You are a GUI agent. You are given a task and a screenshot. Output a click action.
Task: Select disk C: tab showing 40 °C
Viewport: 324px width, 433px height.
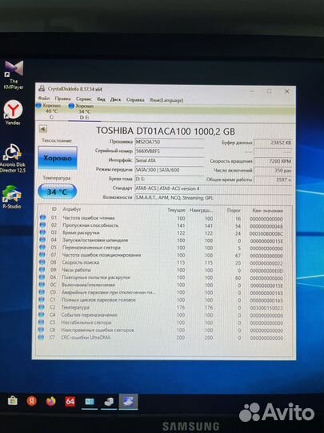point(51,111)
